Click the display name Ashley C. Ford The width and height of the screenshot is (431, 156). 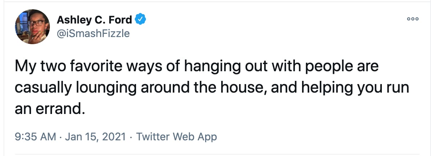(x=94, y=20)
